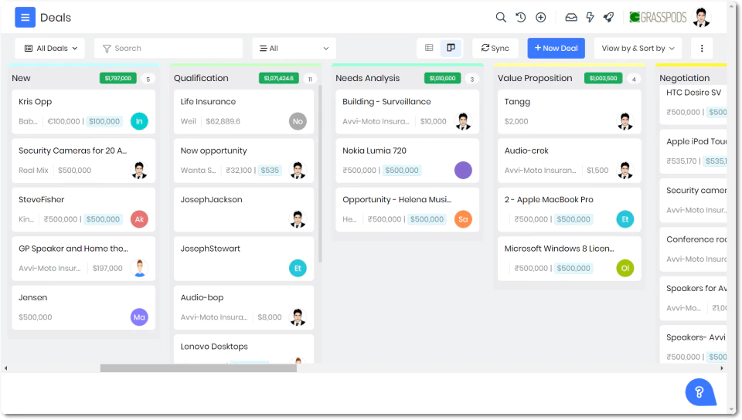Open the All Deals dropdown

click(50, 48)
